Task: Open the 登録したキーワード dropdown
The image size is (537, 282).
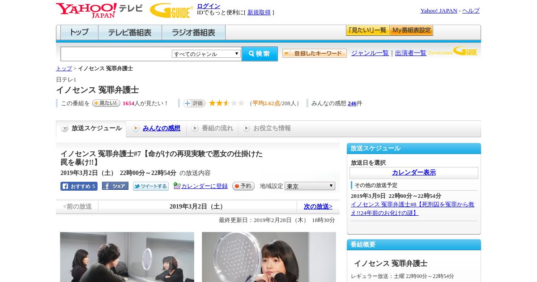Action: 315,53
